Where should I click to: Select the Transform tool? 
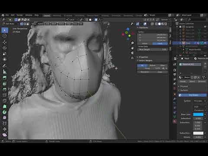coord(5,59)
